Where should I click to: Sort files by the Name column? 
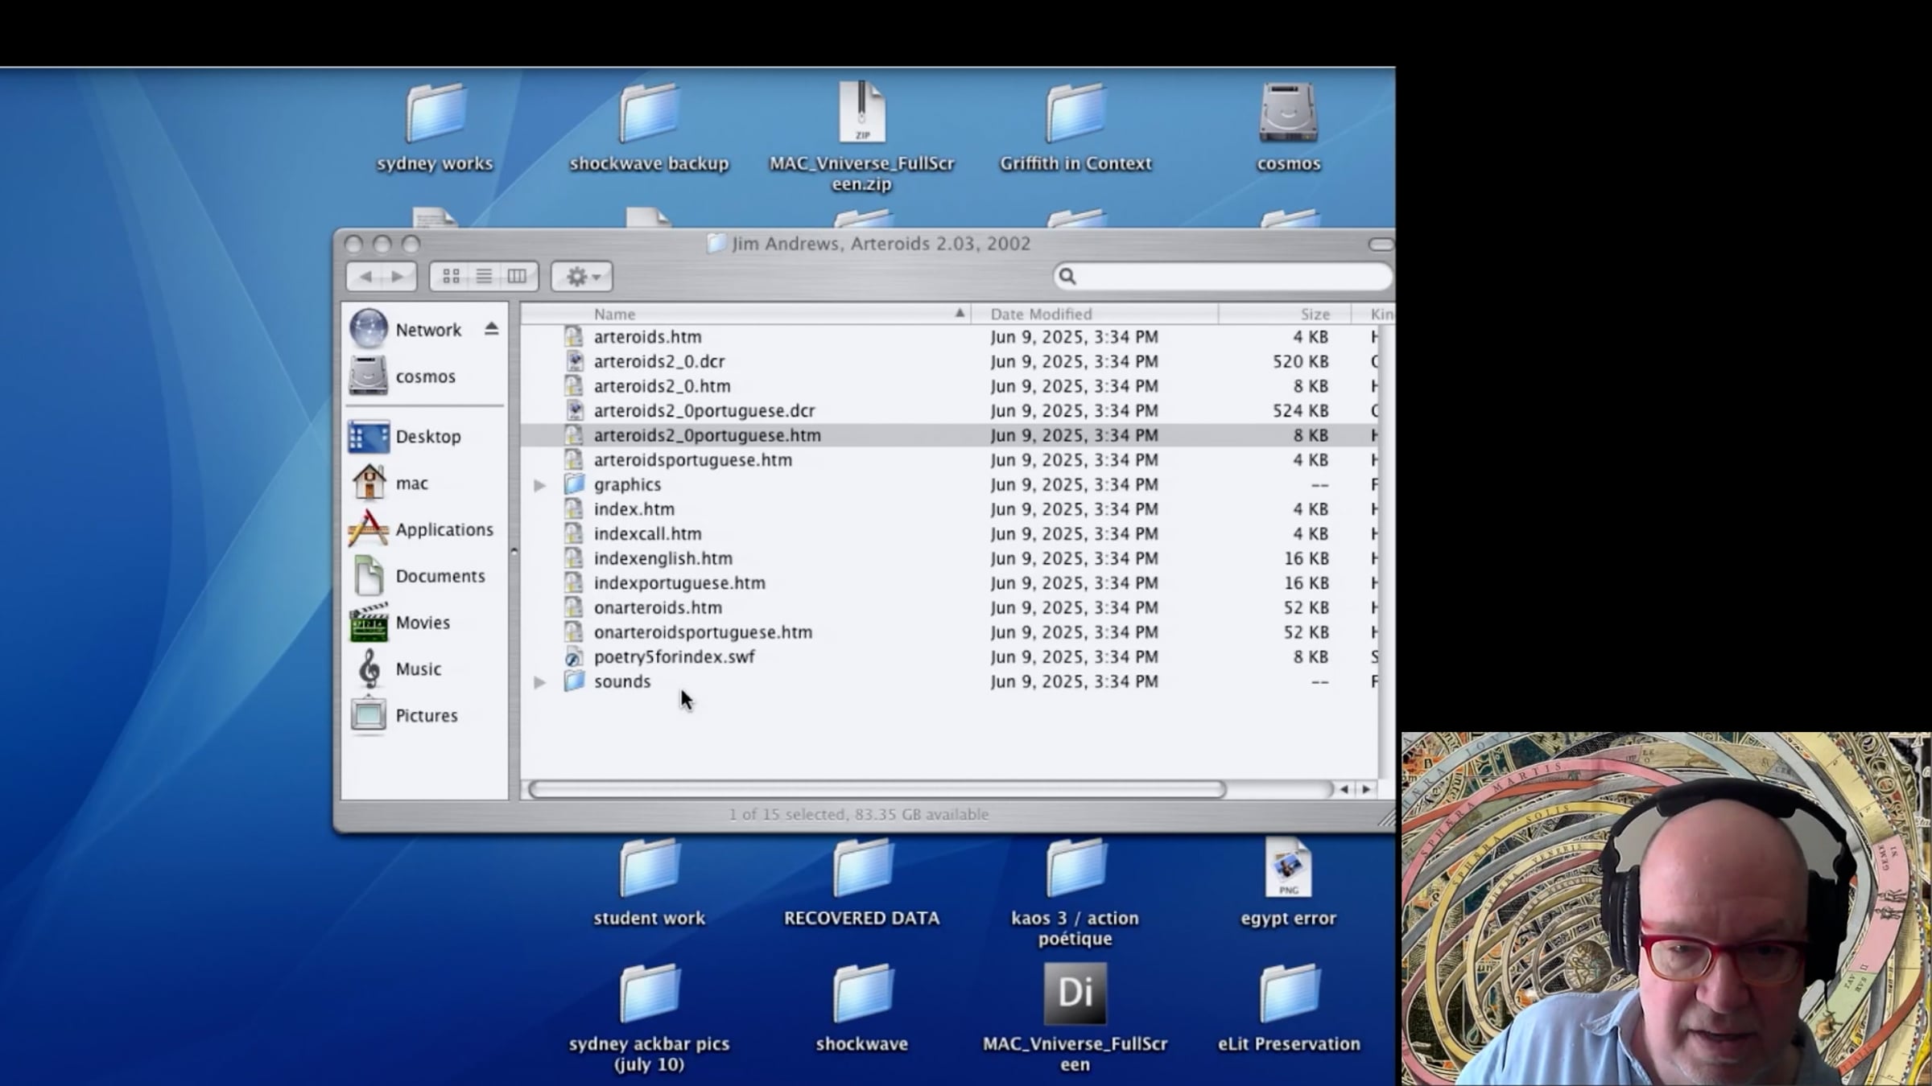pos(745,314)
